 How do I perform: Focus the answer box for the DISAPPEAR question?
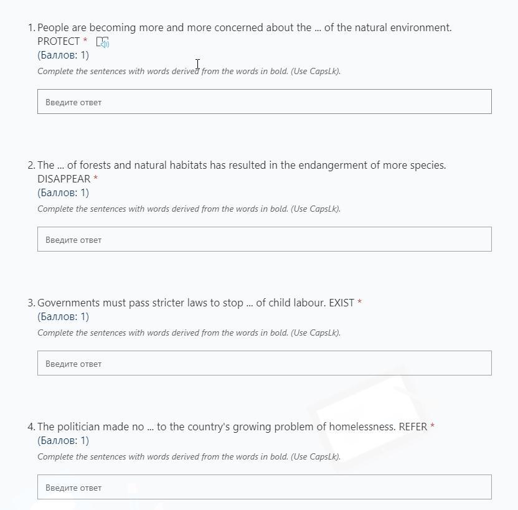click(x=264, y=239)
